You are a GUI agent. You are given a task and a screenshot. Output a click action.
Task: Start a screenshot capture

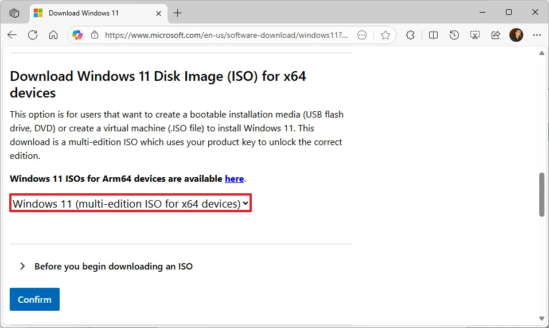[475, 35]
